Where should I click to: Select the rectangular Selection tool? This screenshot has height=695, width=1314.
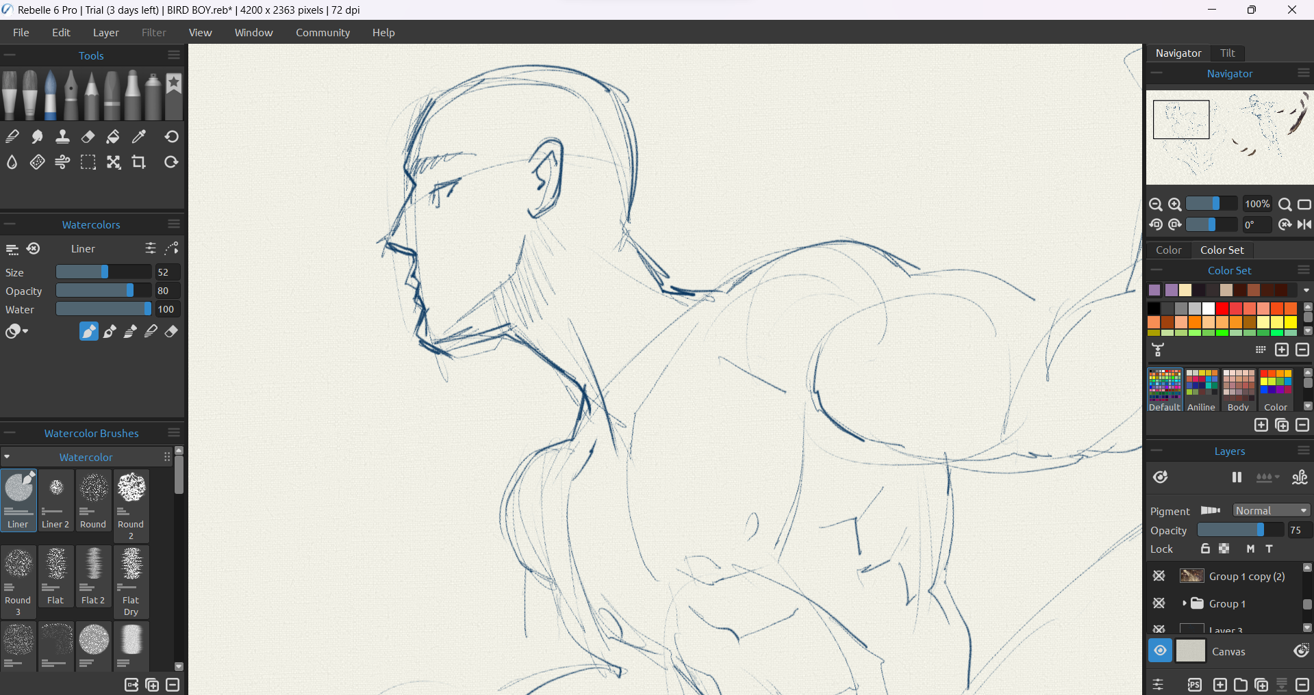coord(88,162)
